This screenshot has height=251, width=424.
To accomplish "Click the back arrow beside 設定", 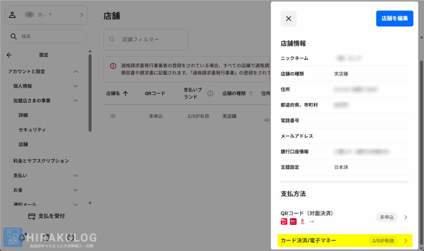I will pyautogui.click(x=9, y=55).
